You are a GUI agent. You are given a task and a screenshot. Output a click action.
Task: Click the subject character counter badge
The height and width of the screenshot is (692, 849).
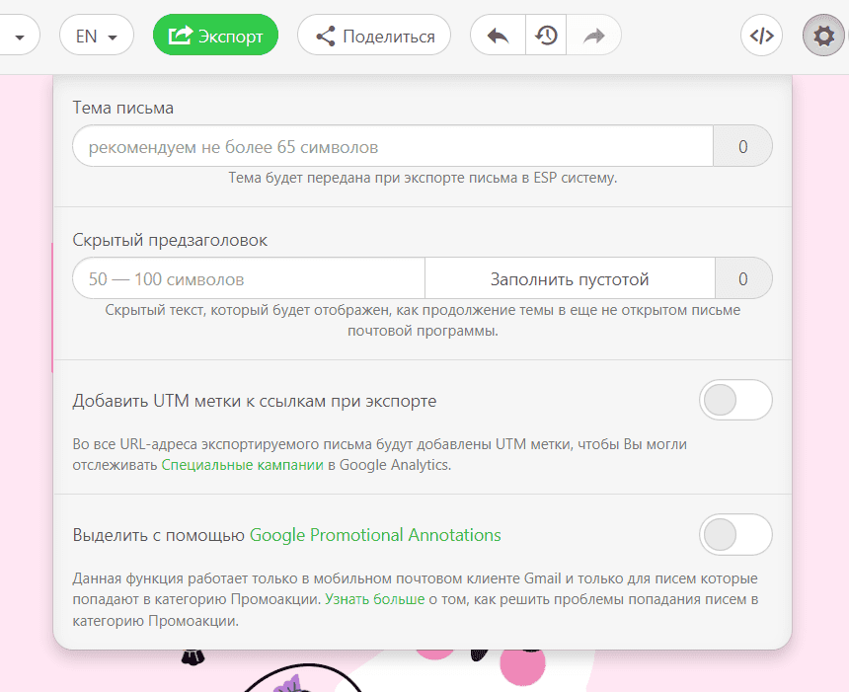742,147
